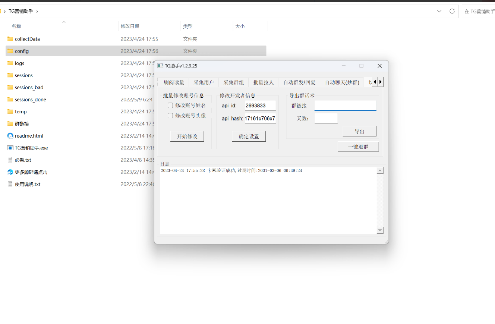Click the 天数 input field
This screenshot has width=495, height=324.
tap(326, 119)
